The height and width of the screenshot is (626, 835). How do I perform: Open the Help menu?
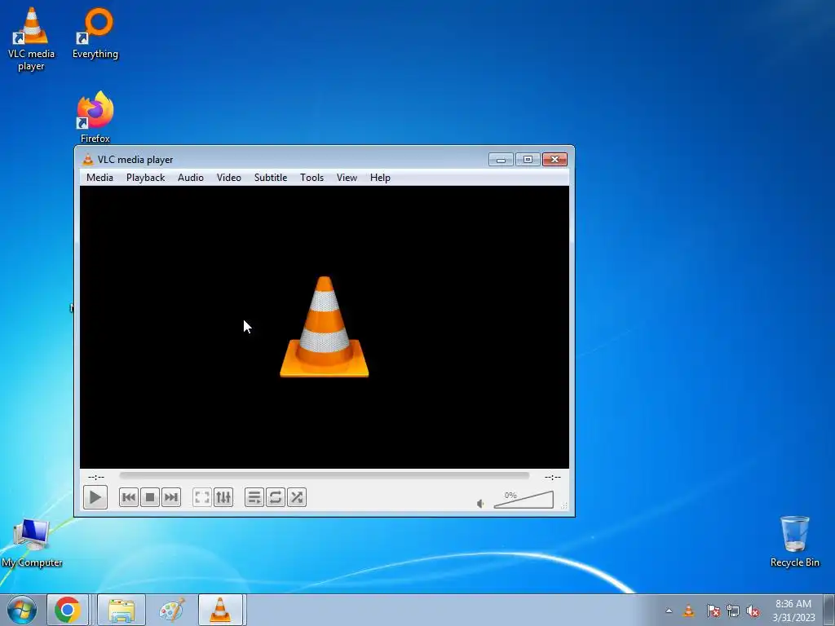pos(380,178)
